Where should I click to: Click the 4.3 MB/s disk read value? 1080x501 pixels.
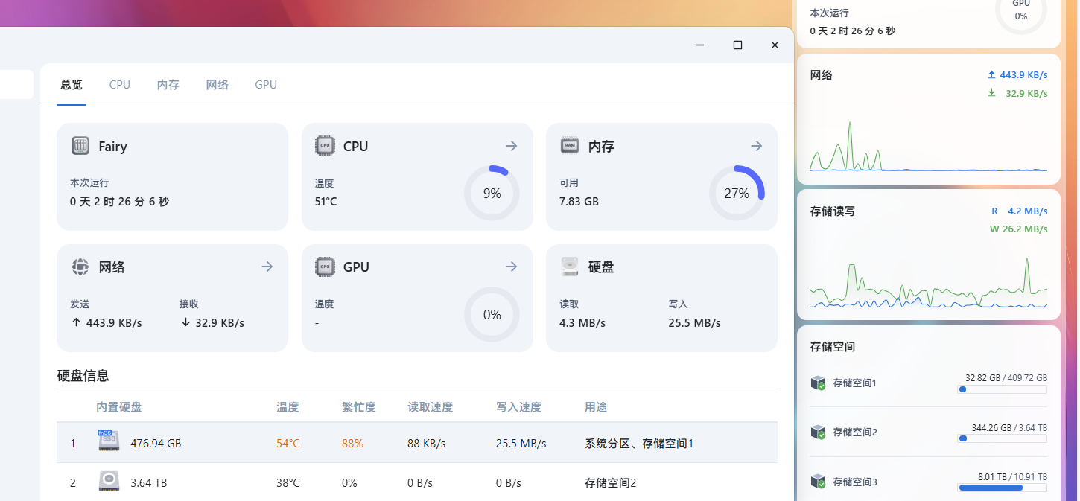click(582, 323)
